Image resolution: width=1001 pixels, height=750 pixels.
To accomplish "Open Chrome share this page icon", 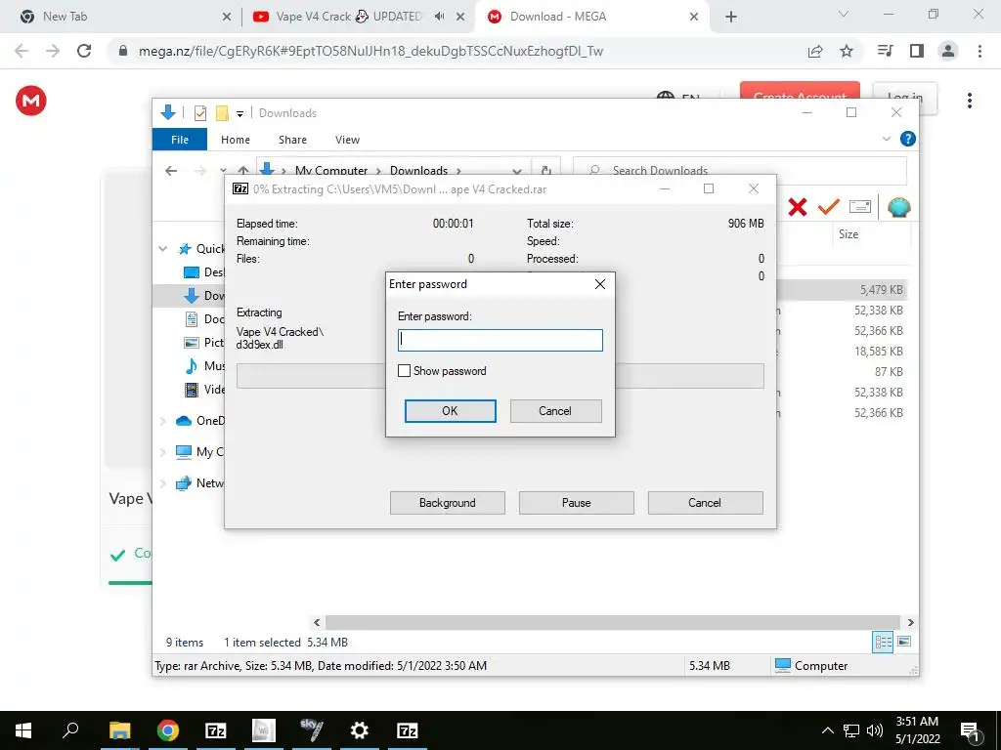I will [815, 51].
